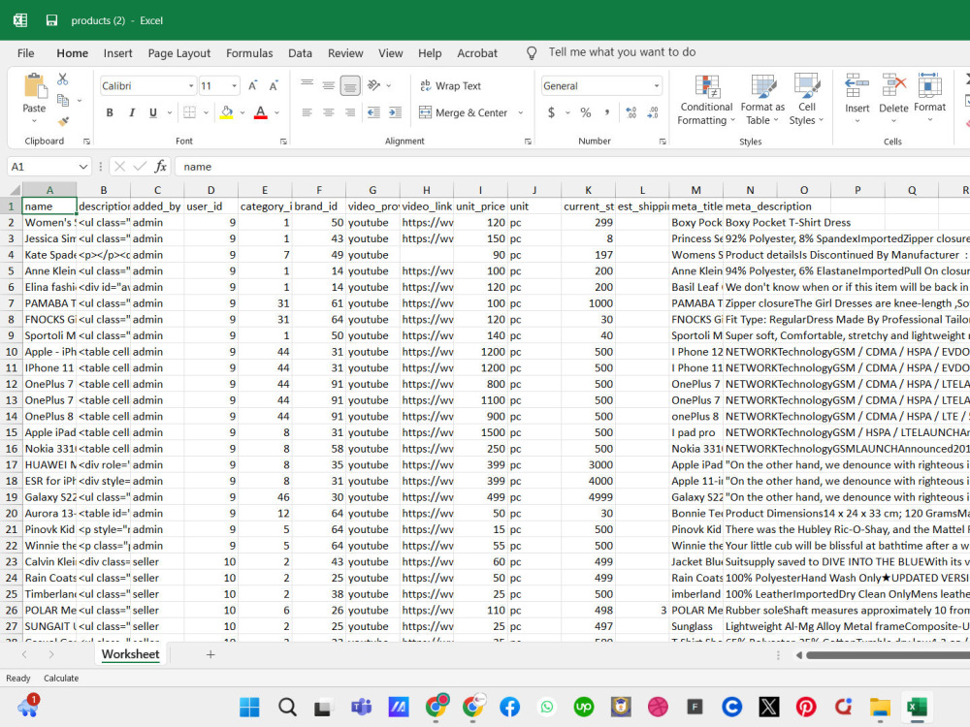
Task: Apply yellow fill color bucket
Action: 226,112
